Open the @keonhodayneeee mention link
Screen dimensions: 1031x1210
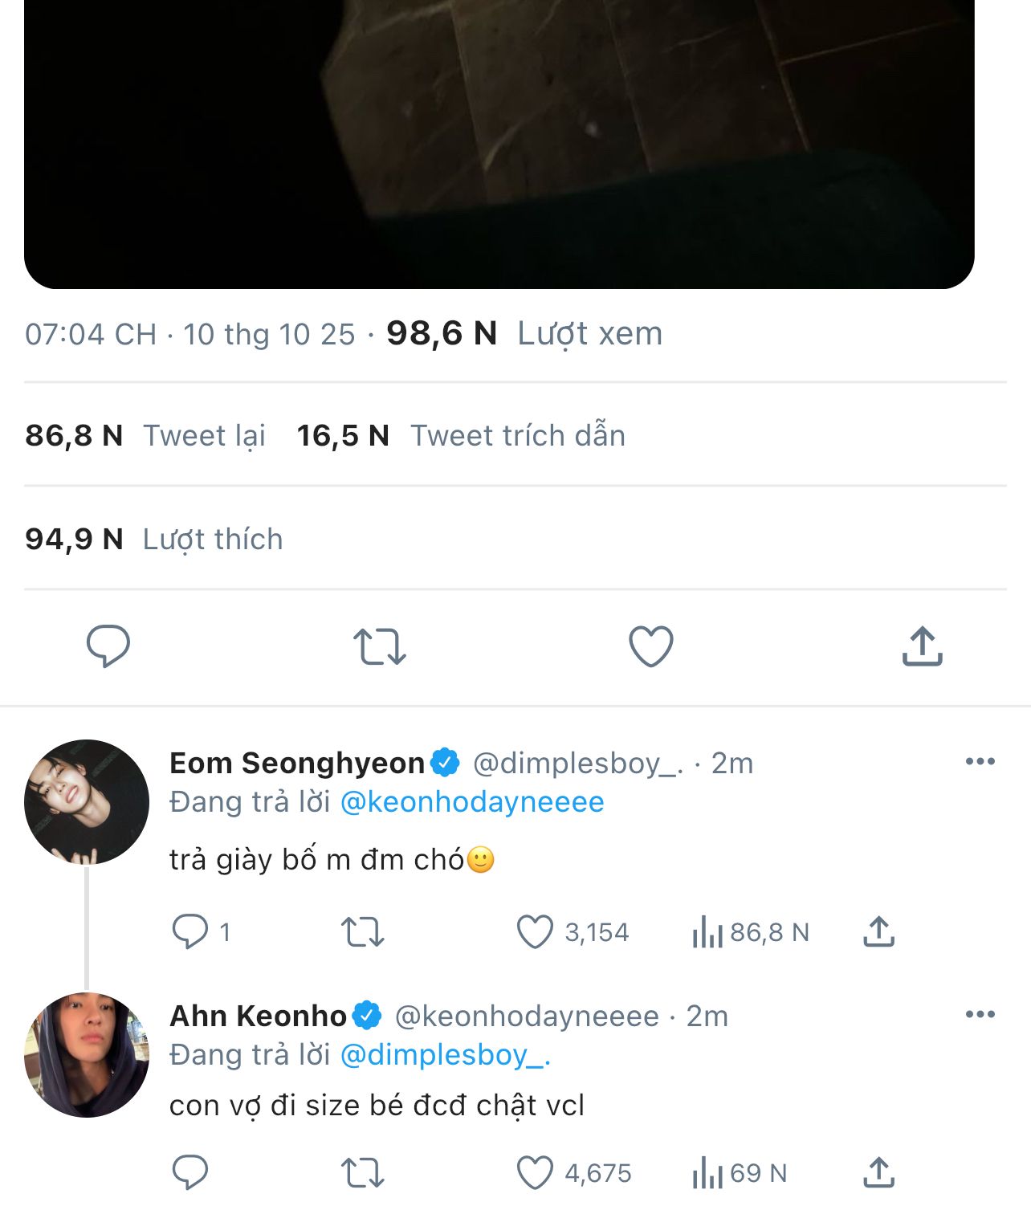(x=472, y=802)
